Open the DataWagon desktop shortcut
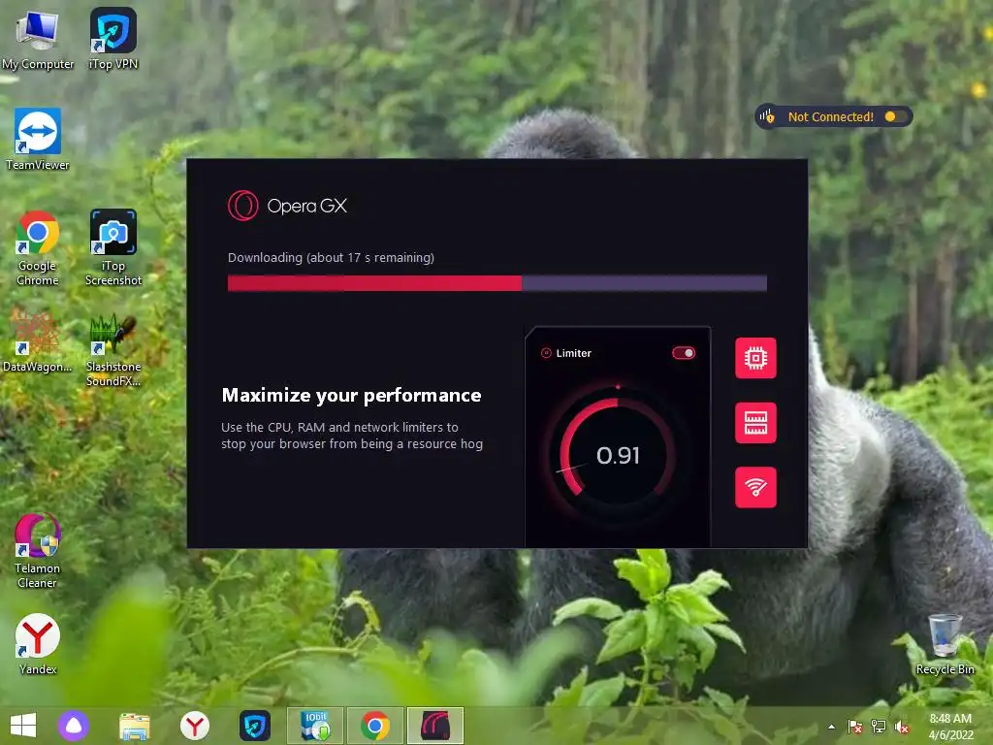Screen dimensions: 993x745 (x=38, y=342)
